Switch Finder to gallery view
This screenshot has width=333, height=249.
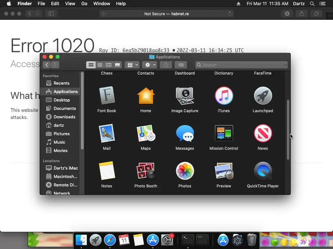pos(117,65)
